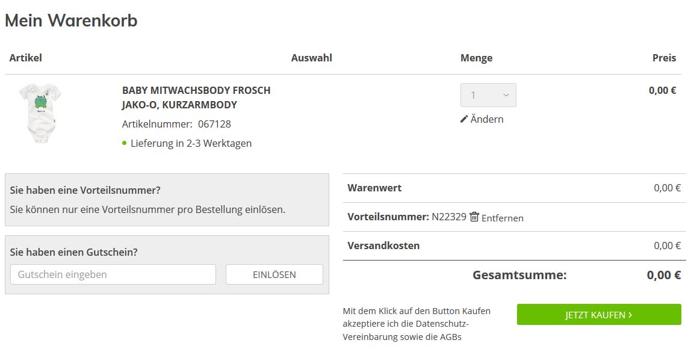
Task: Click the Mein Warenkorb page heading
Action: point(71,20)
